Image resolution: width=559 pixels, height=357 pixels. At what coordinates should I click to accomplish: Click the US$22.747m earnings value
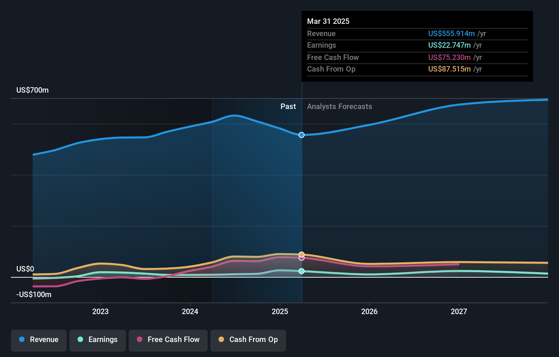(x=449, y=45)
